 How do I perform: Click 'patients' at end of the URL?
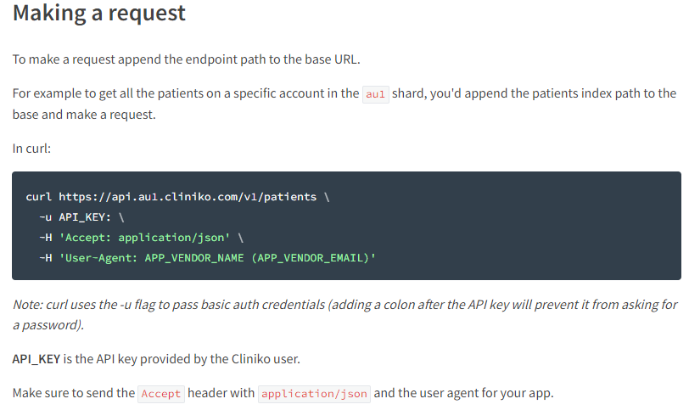(290, 197)
